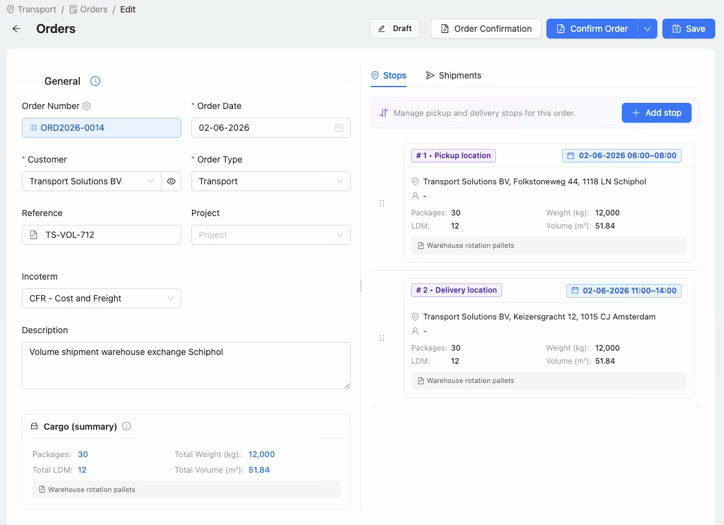The image size is (724, 525).
Task: Open the Order Type dropdown
Action: (x=271, y=181)
